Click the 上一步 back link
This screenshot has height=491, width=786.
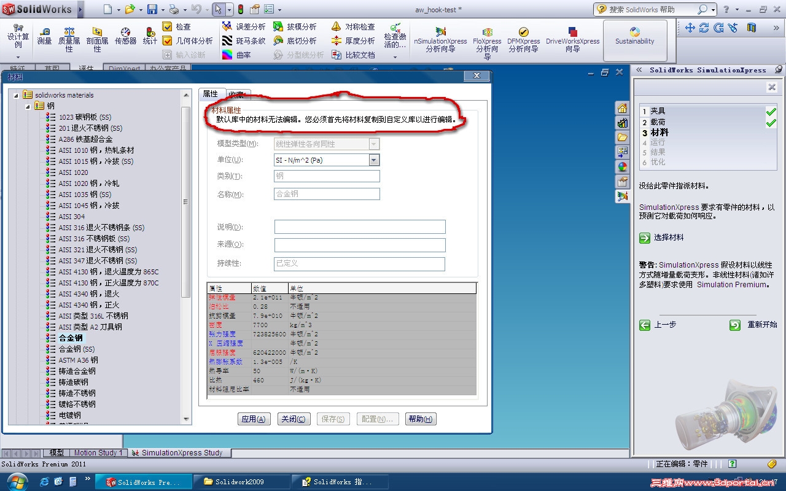(x=665, y=325)
